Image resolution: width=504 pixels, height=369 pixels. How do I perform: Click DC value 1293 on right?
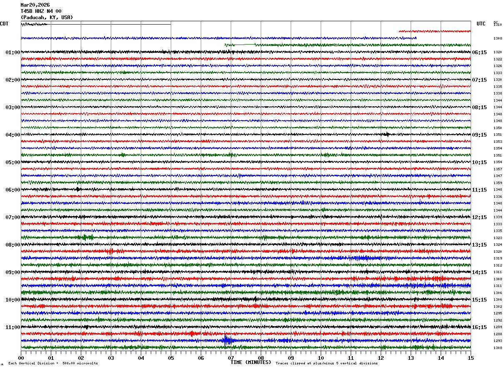click(498, 341)
